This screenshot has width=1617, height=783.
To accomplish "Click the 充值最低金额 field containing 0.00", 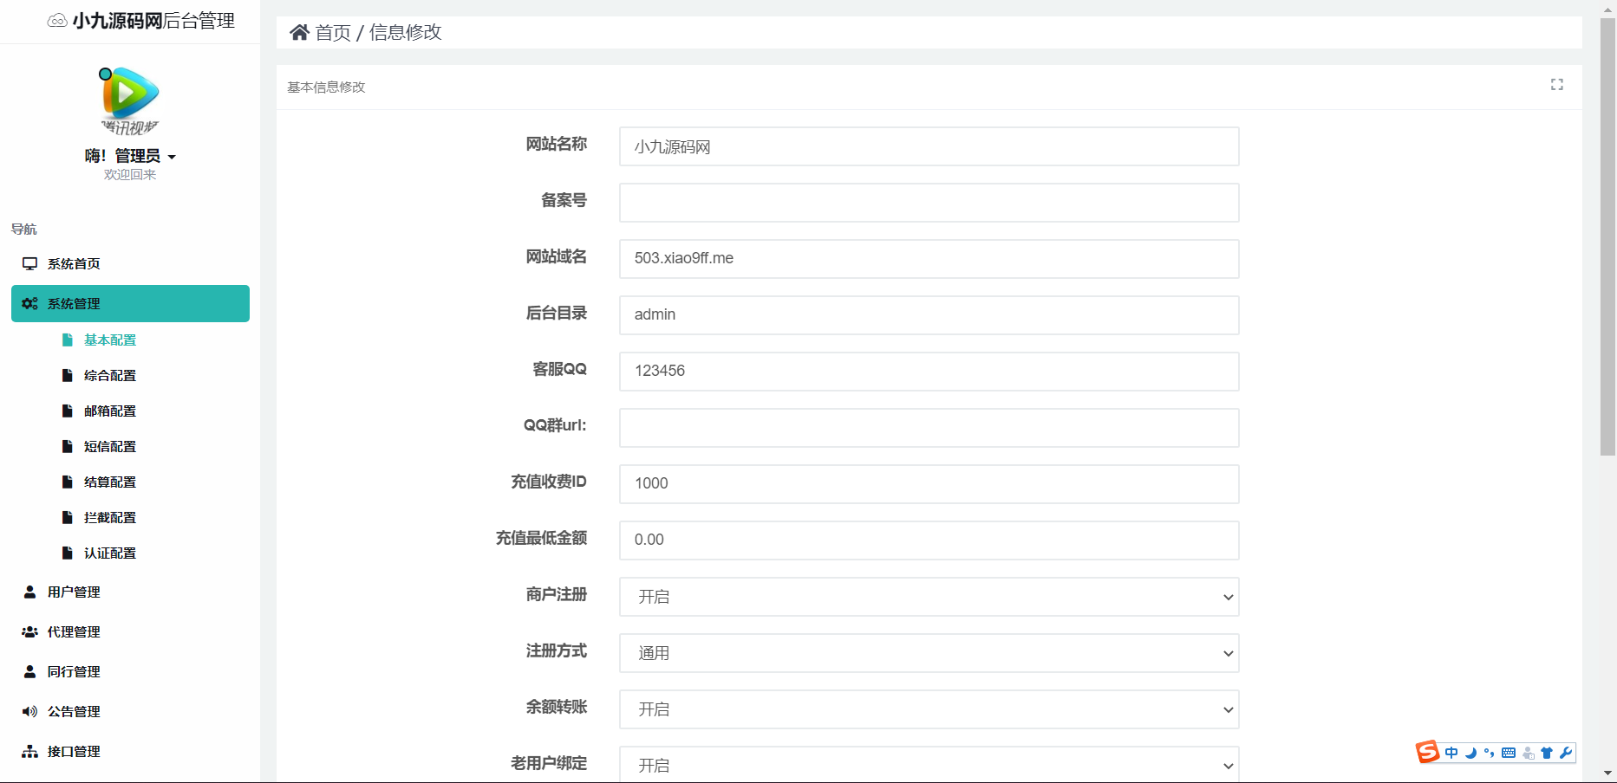I will pos(929,540).
